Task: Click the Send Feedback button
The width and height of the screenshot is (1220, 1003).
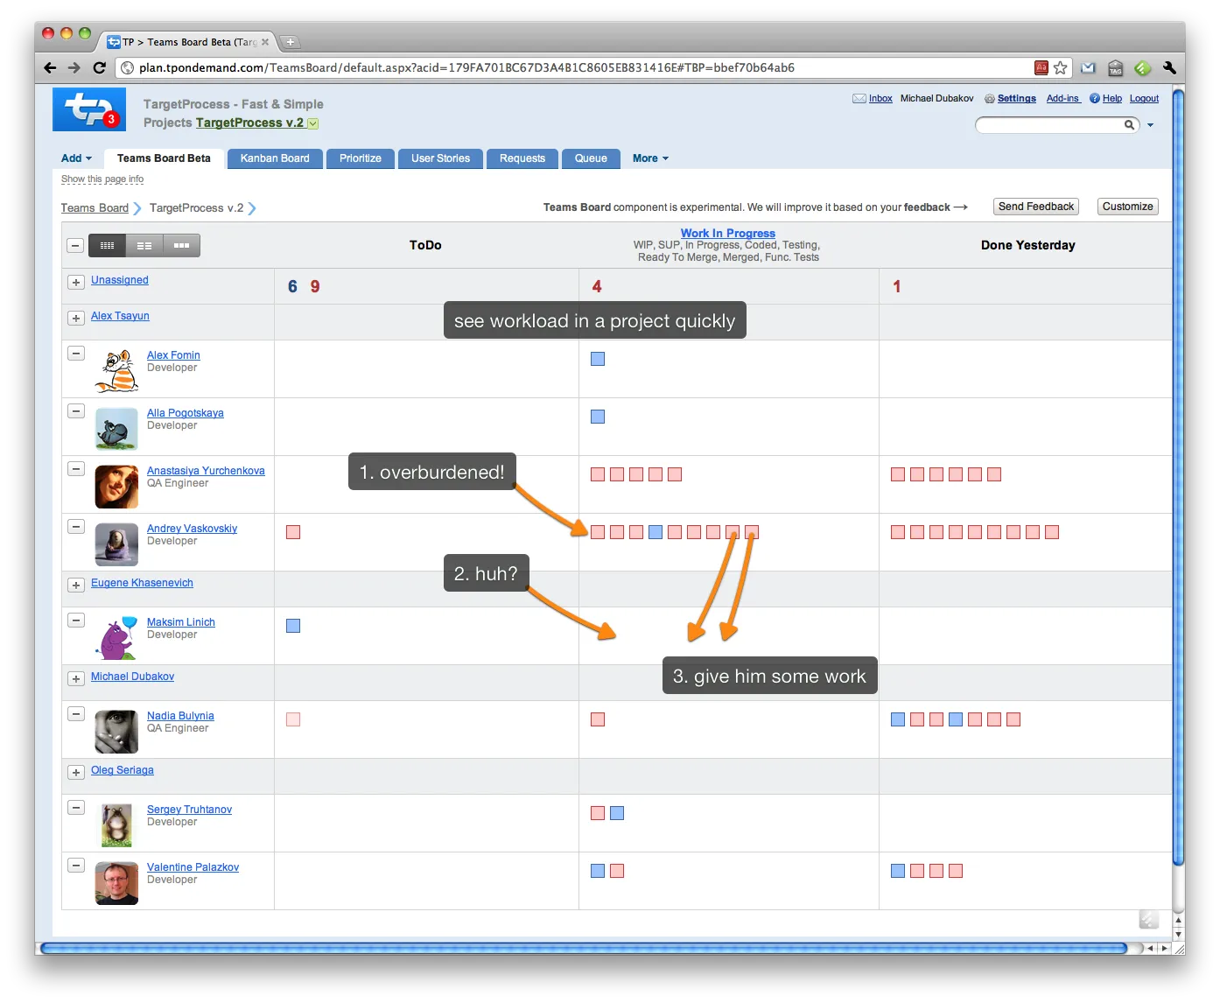Action: 1036,207
